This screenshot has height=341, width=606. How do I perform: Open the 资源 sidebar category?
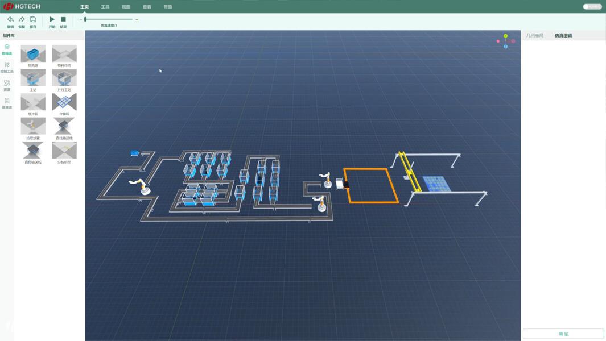(x=7, y=85)
